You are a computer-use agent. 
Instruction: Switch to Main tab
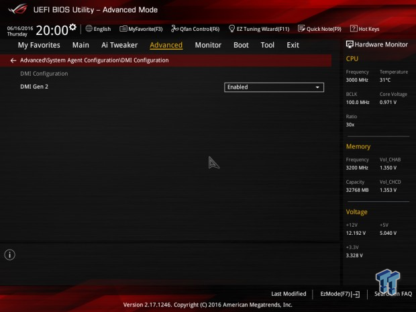pyautogui.click(x=81, y=45)
